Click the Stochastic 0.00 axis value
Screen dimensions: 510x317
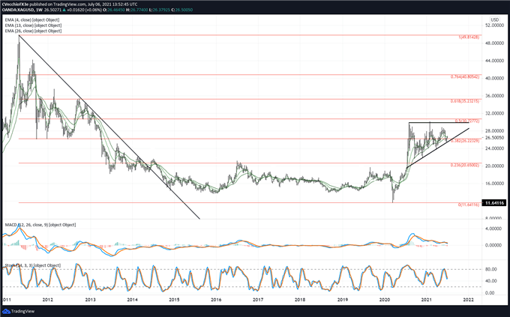pyautogui.click(x=490, y=293)
